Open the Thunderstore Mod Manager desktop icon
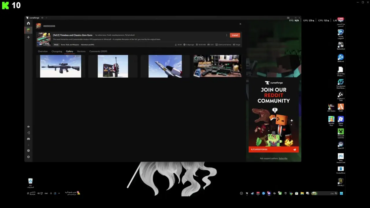 click(x=341, y=84)
